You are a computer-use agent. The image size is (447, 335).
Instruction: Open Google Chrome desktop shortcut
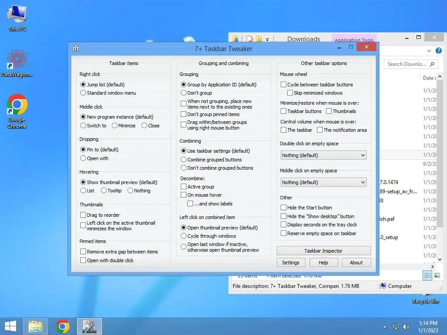click(17, 111)
